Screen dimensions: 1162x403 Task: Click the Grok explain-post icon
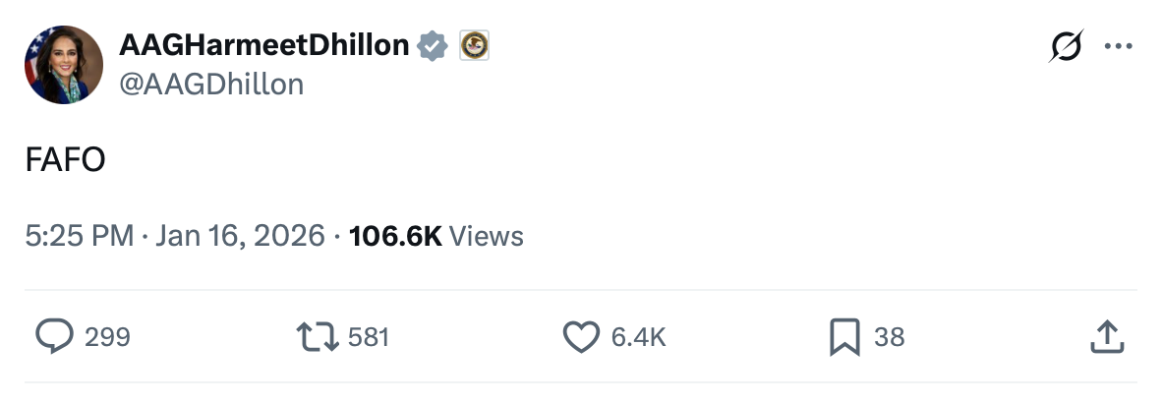pos(1067,46)
